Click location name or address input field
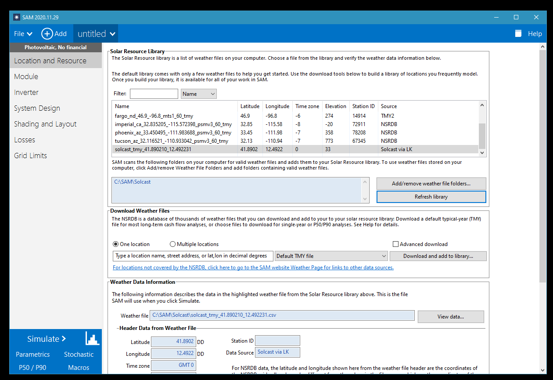The width and height of the screenshot is (553, 380). (x=193, y=256)
